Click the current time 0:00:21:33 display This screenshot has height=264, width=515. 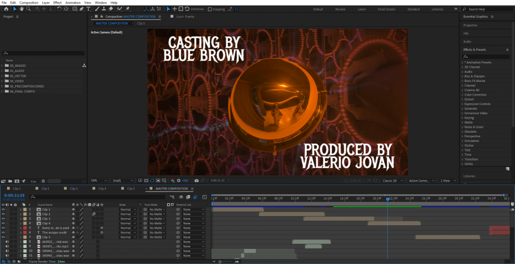(x=14, y=195)
